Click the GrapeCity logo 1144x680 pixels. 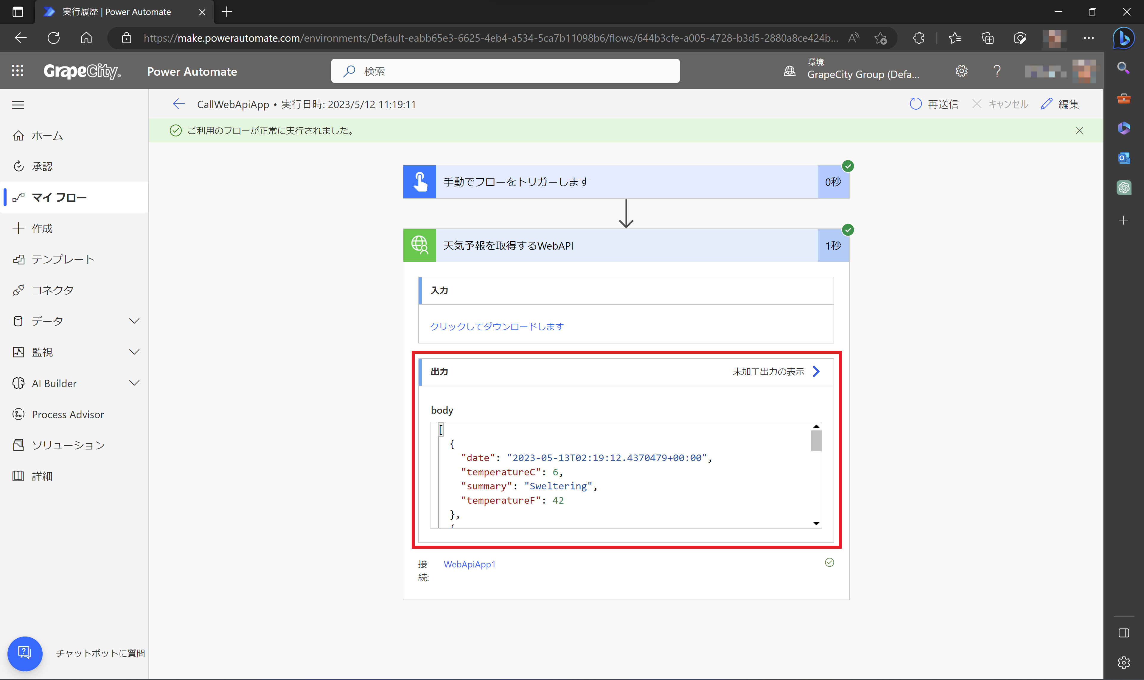(82, 71)
